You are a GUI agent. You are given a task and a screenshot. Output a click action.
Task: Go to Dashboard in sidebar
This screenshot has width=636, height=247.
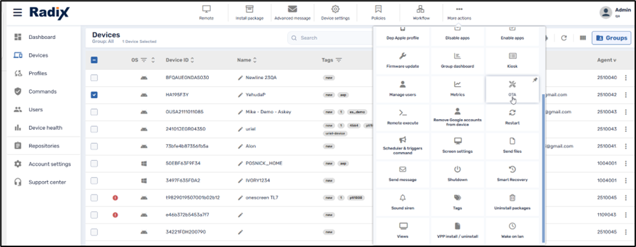pos(42,37)
